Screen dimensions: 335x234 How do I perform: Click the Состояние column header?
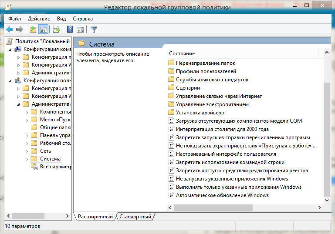tap(182, 53)
